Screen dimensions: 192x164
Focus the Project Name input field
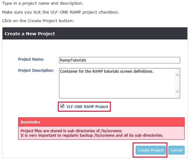[119, 60]
